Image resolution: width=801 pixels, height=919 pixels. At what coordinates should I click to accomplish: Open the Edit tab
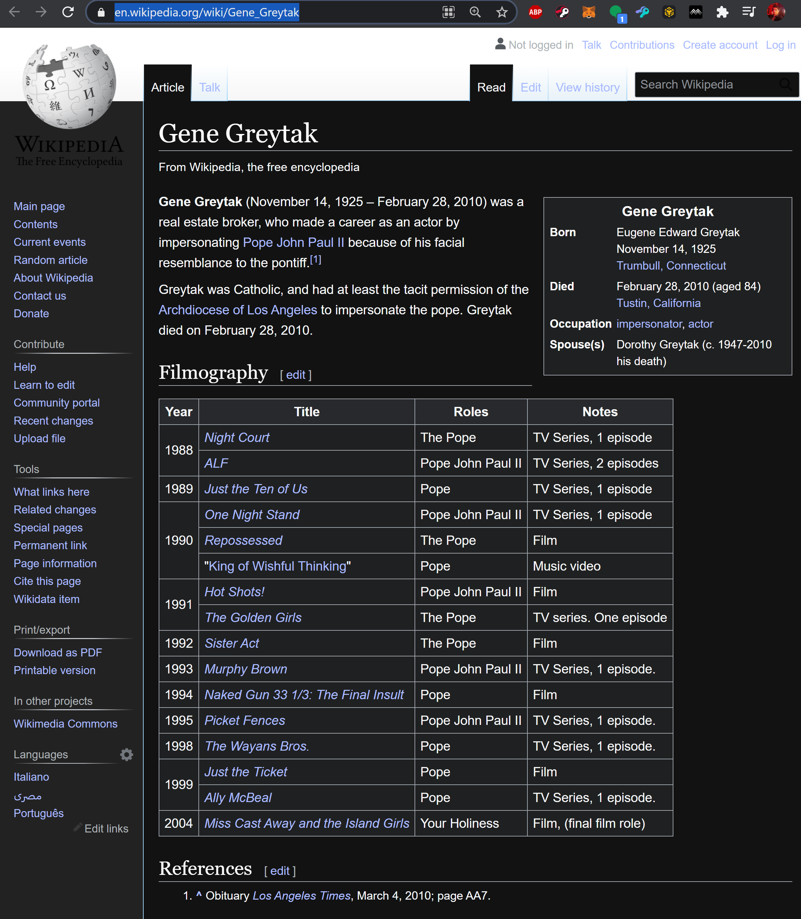530,87
